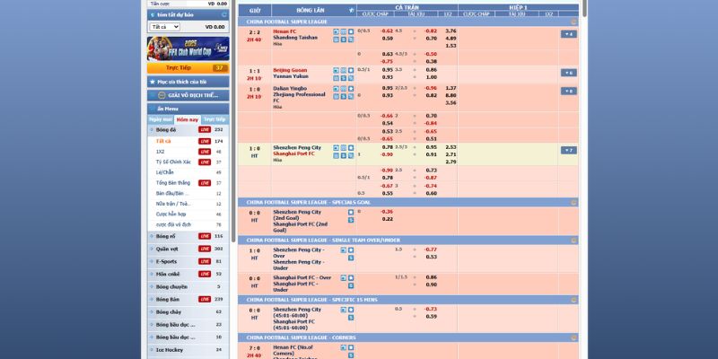
Task: Click the favorite star icon for Henan FC match
Action: tap(353, 31)
